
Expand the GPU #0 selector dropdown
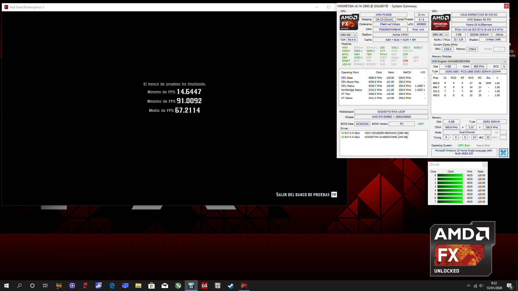tap(440, 35)
